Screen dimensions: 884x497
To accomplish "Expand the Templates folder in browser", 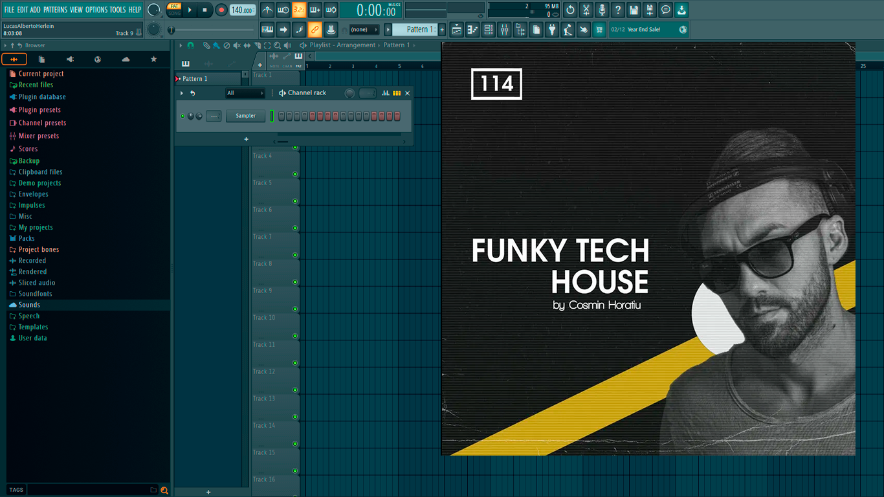I will coord(28,327).
